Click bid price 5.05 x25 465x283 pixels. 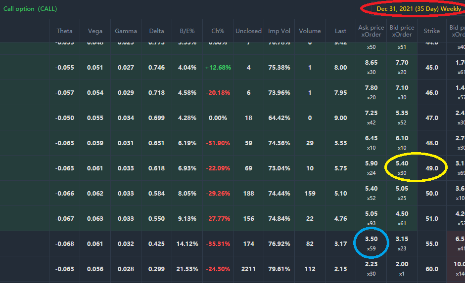(402, 193)
